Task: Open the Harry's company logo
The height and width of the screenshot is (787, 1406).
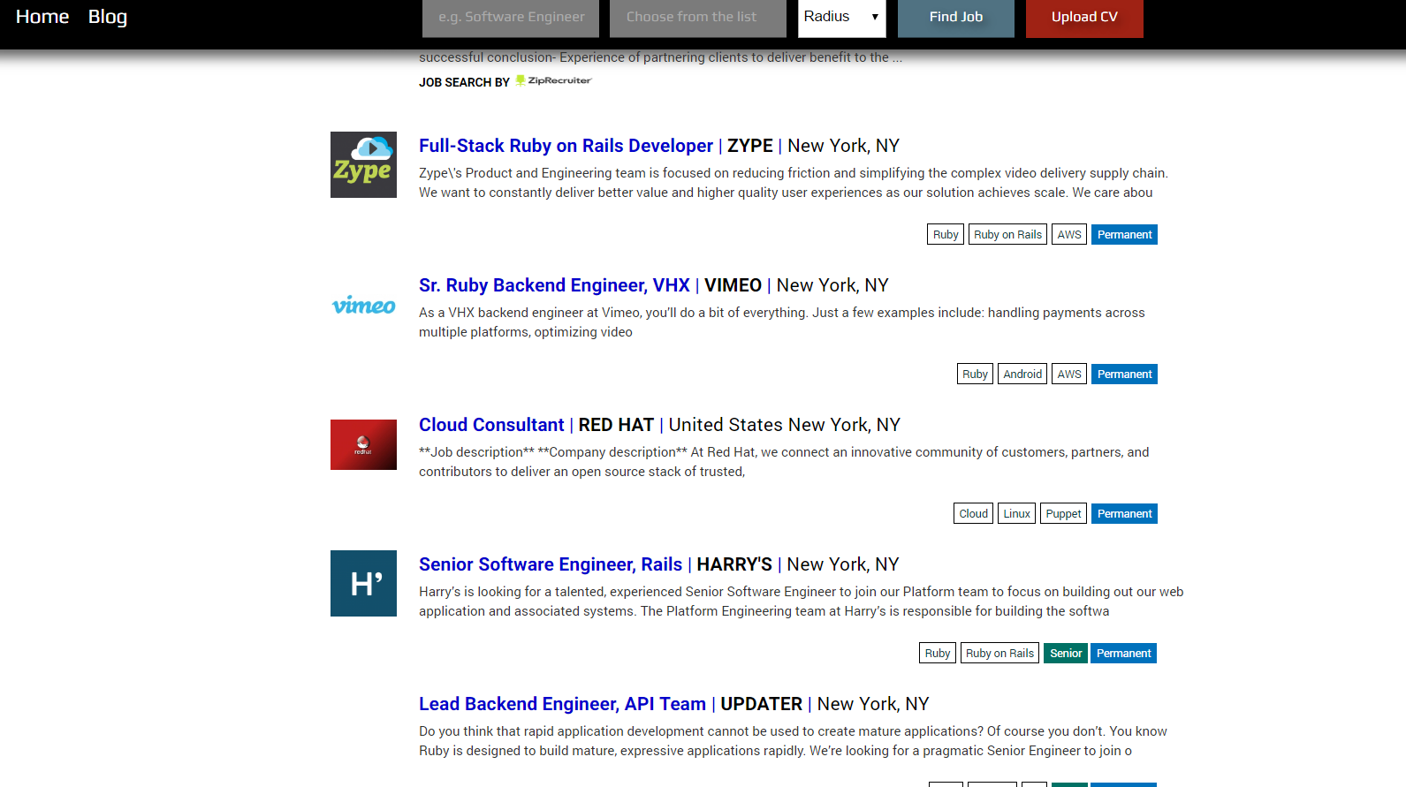Action: (363, 583)
